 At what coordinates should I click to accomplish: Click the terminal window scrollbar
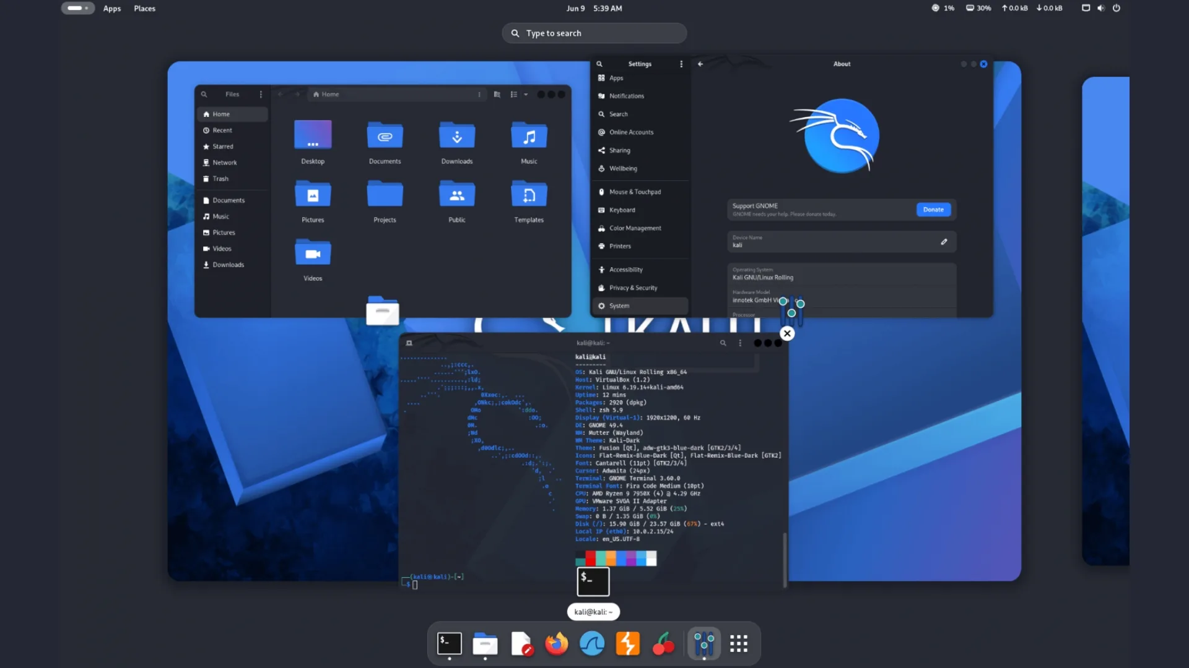click(x=785, y=559)
